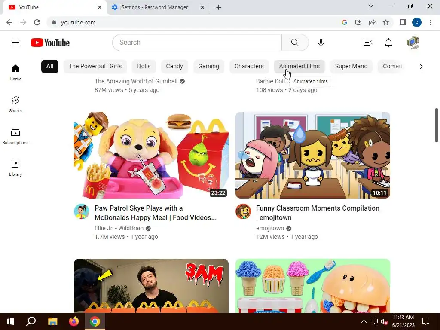Select The Powerpuff Girls chip

95,67
